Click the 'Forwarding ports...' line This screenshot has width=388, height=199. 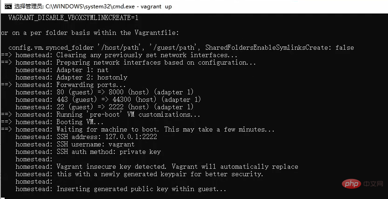[x=63, y=85]
